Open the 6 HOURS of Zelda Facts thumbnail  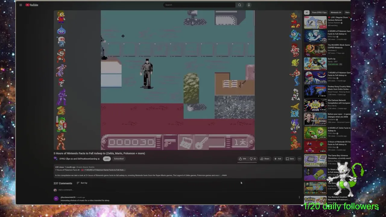pos(315,133)
